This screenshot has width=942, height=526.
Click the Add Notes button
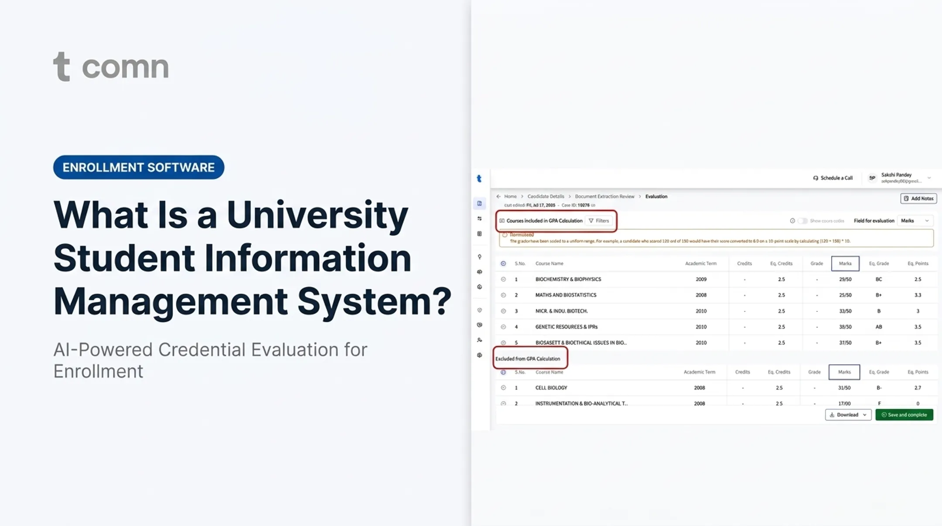(918, 198)
